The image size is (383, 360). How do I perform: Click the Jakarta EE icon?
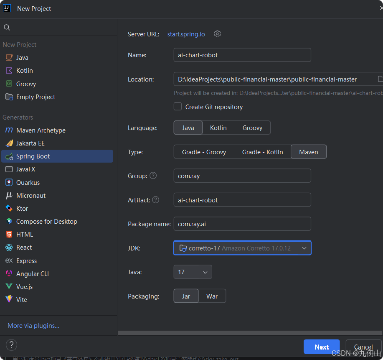click(x=9, y=143)
